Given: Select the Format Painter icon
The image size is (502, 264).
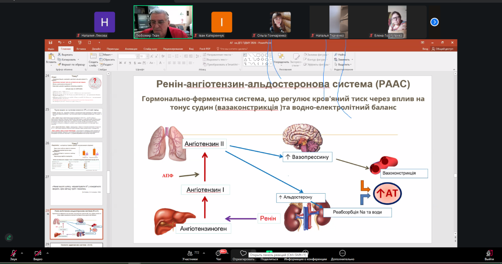Looking at the screenshot, I should pos(60,64).
